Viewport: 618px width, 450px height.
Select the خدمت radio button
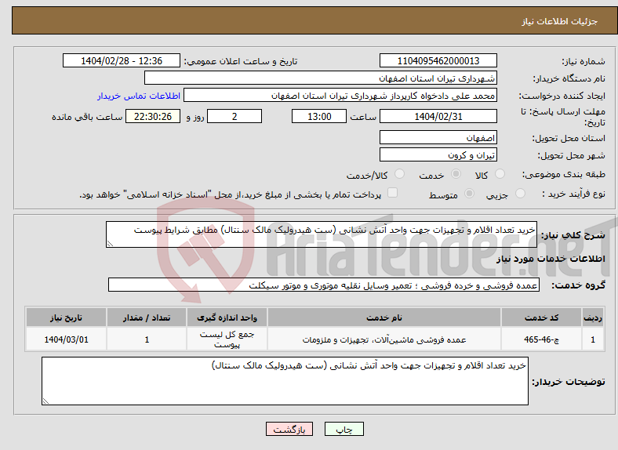click(x=456, y=174)
